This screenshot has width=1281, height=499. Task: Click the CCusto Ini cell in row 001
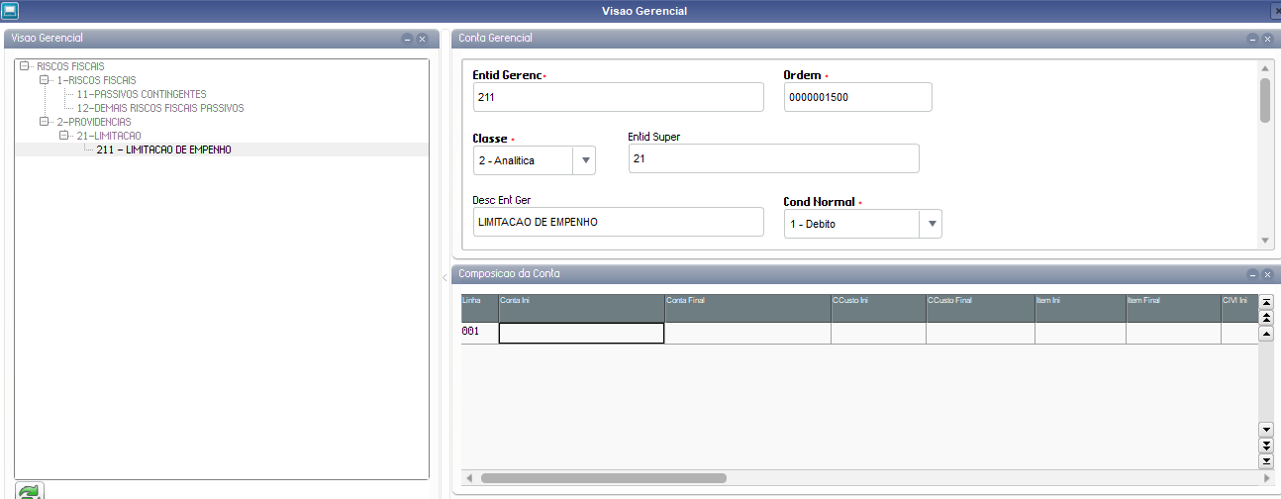878,333
